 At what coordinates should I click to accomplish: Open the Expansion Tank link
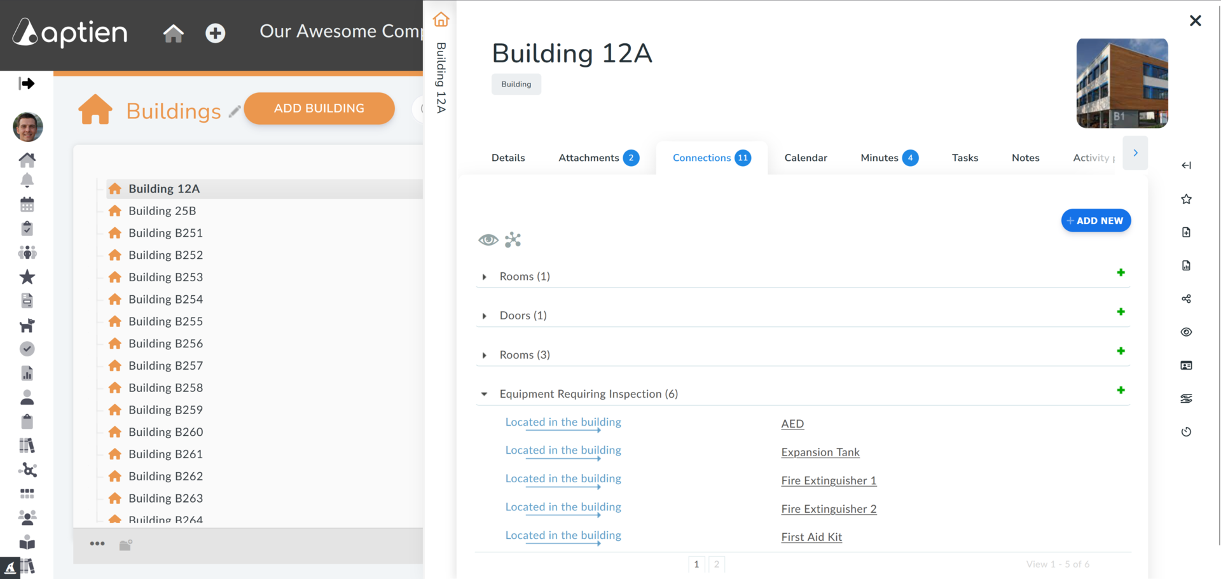pos(820,452)
